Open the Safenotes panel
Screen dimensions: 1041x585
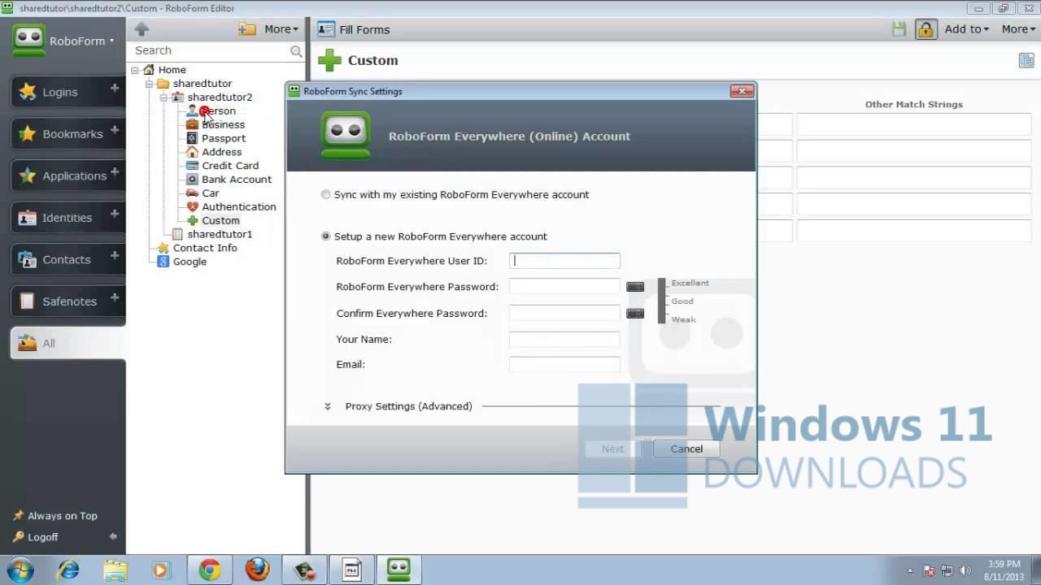[x=68, y=301]
